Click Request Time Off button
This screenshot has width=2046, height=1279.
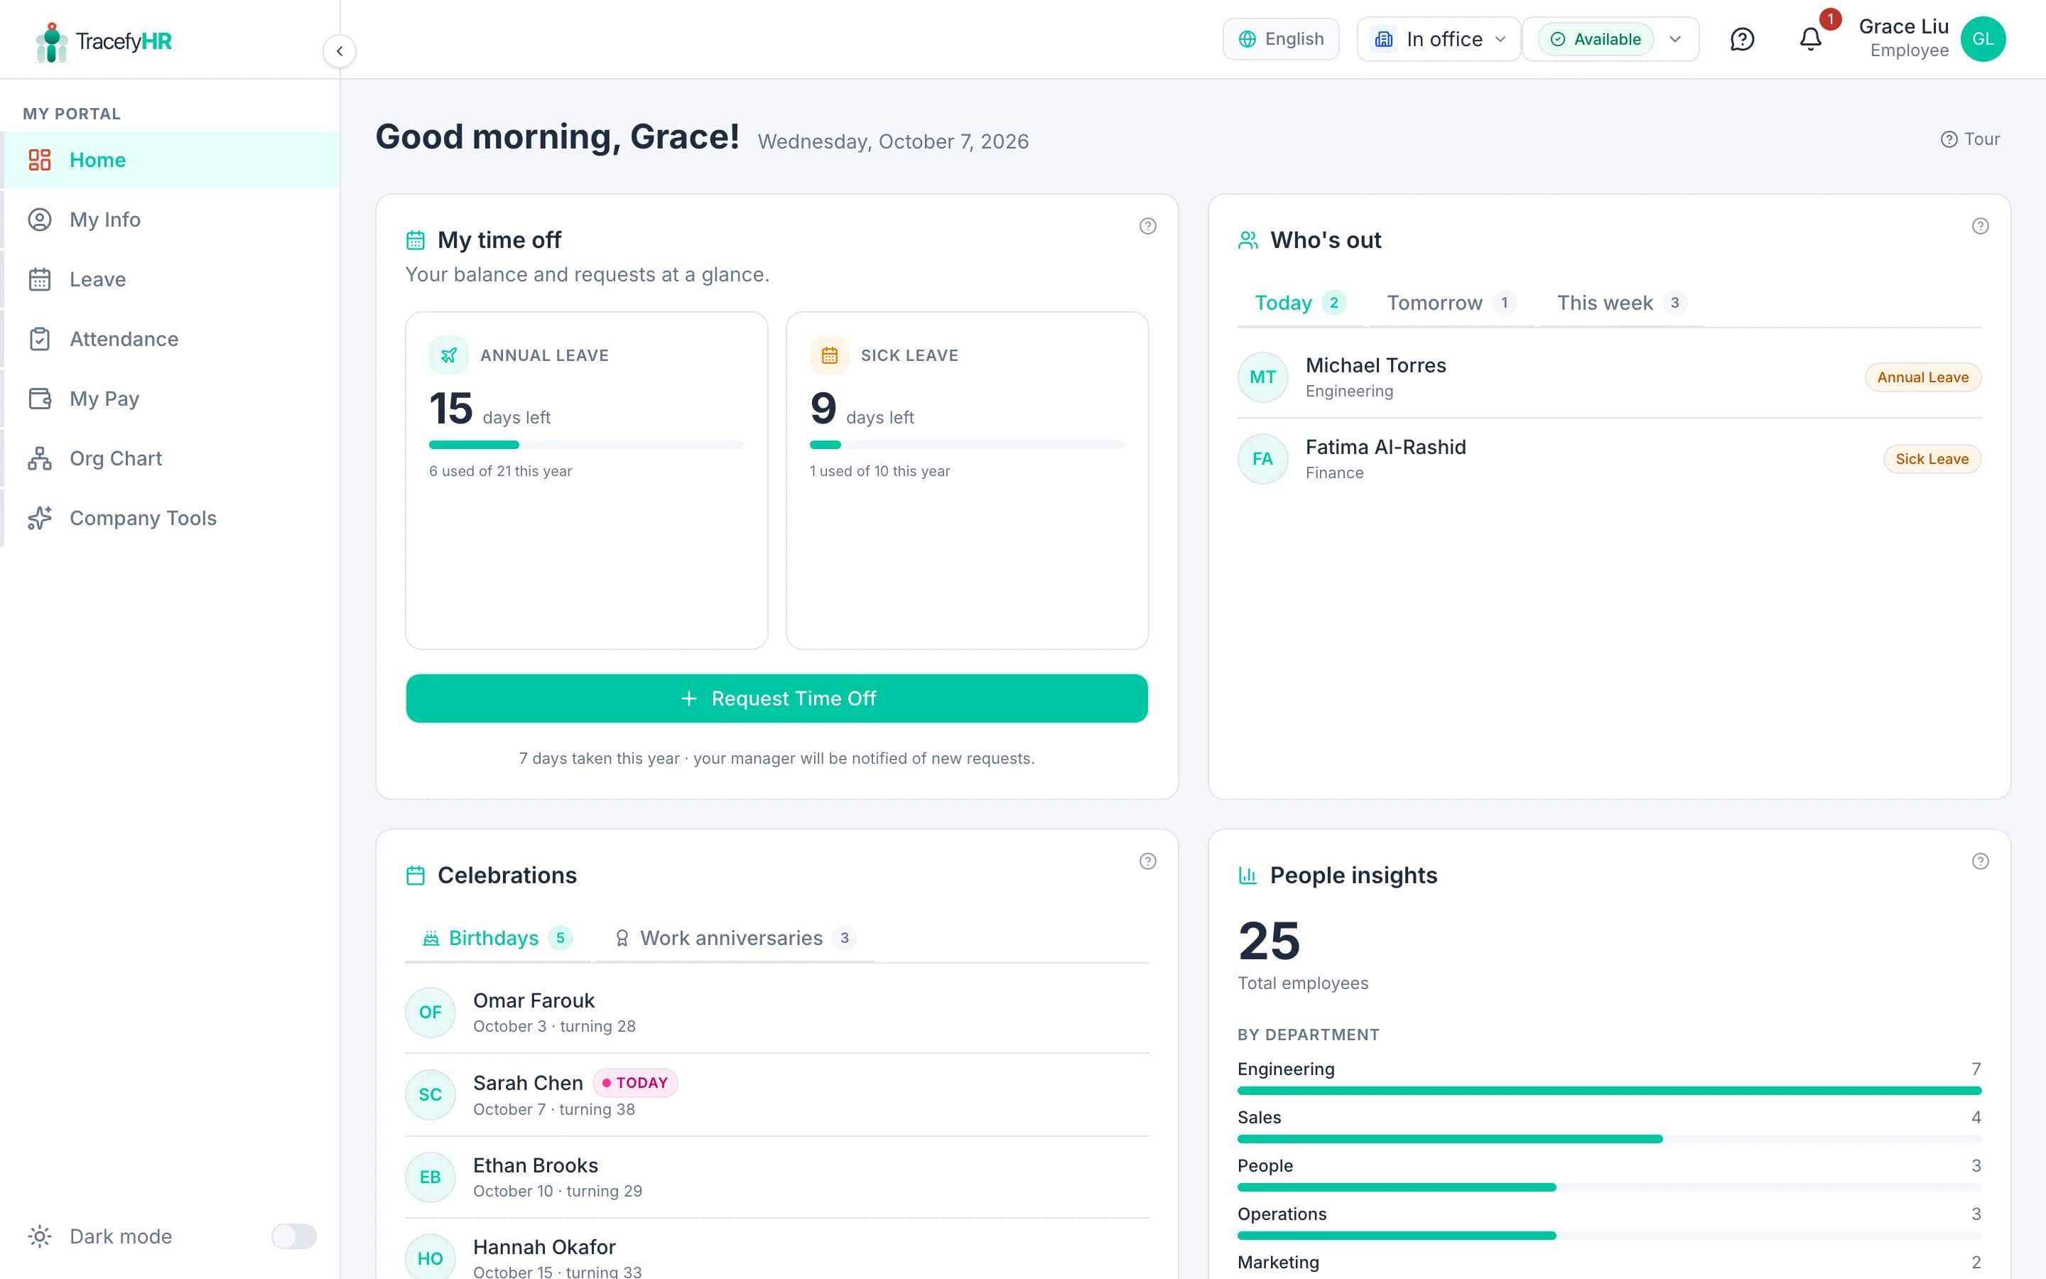click(x=776, y=698)
